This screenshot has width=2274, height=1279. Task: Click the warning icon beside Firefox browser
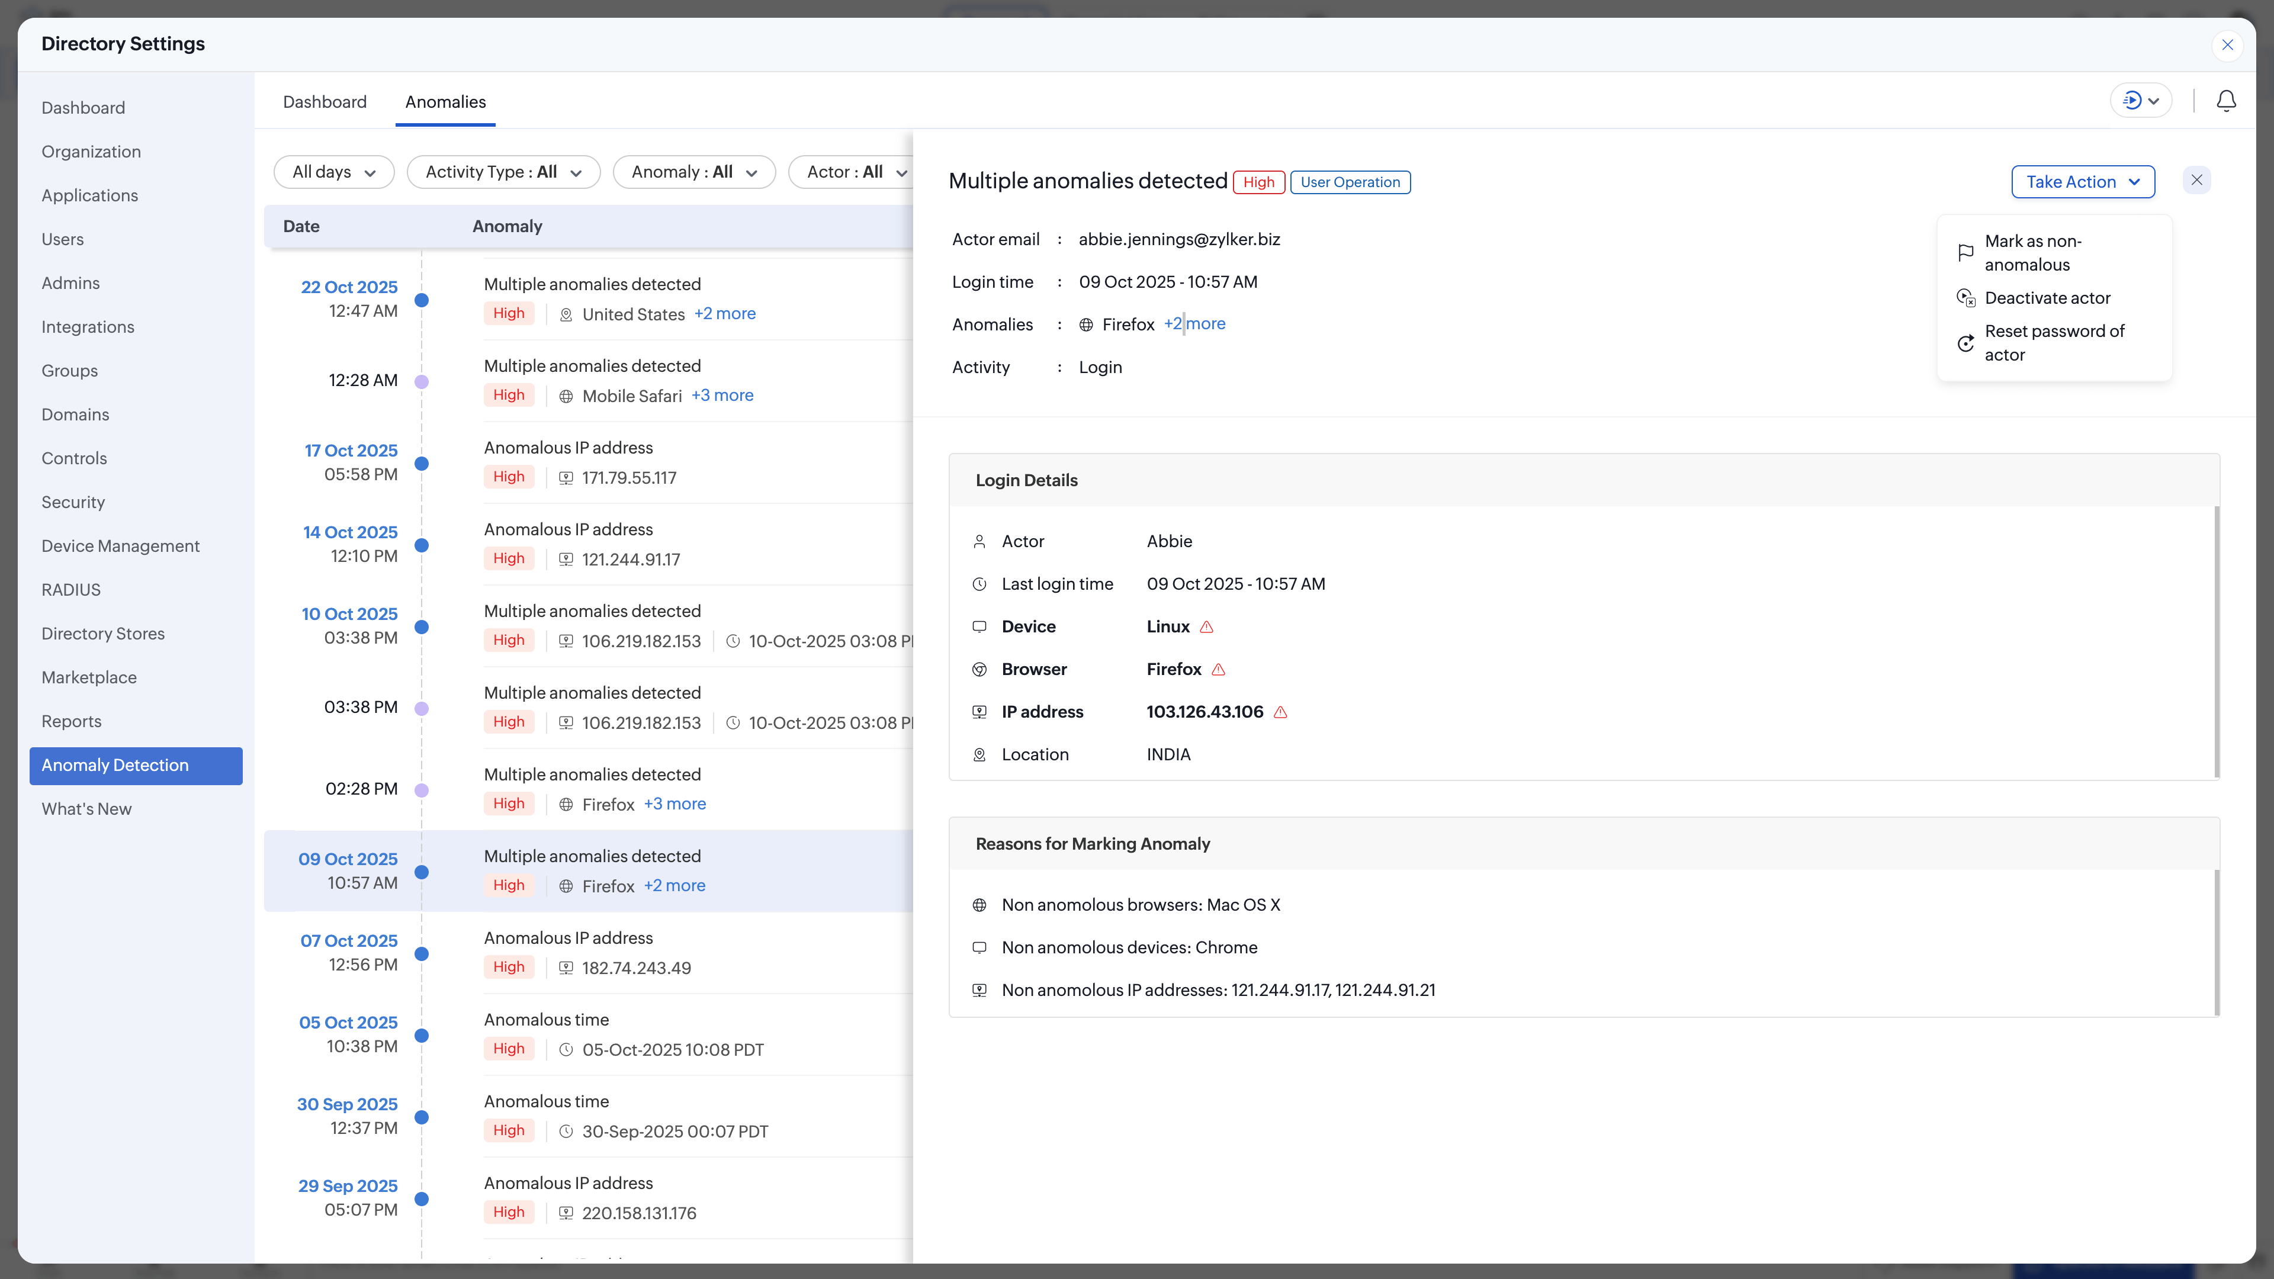[x=1219, y=670]
